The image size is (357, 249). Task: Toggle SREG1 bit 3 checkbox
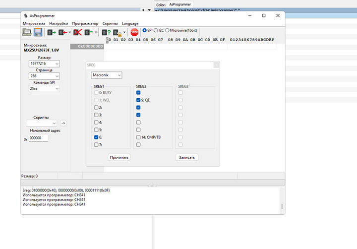(x=96, y=115)
